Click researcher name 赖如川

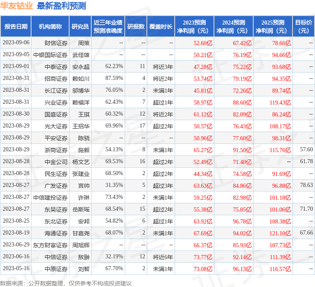[81, 79]
